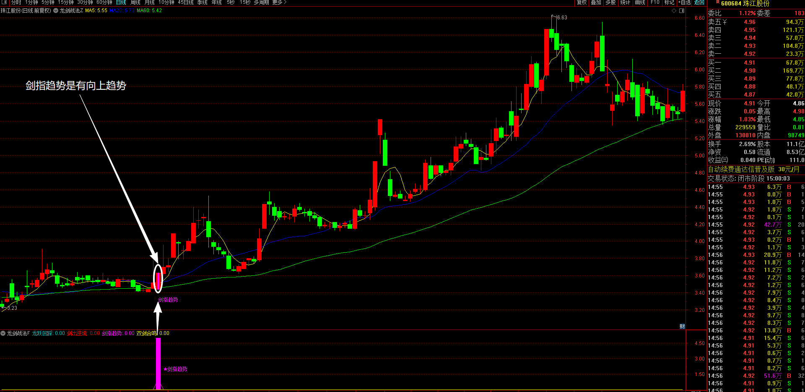The height and width of the screenshot is (392, 805).
Task: Click the 剑出逆境 indicator value label
Action: pos(83,333)
